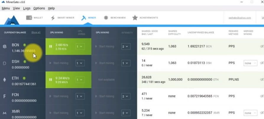264x119 pixels.
Task: Click the green info dot beside BCN
Action: click(25, 45)
